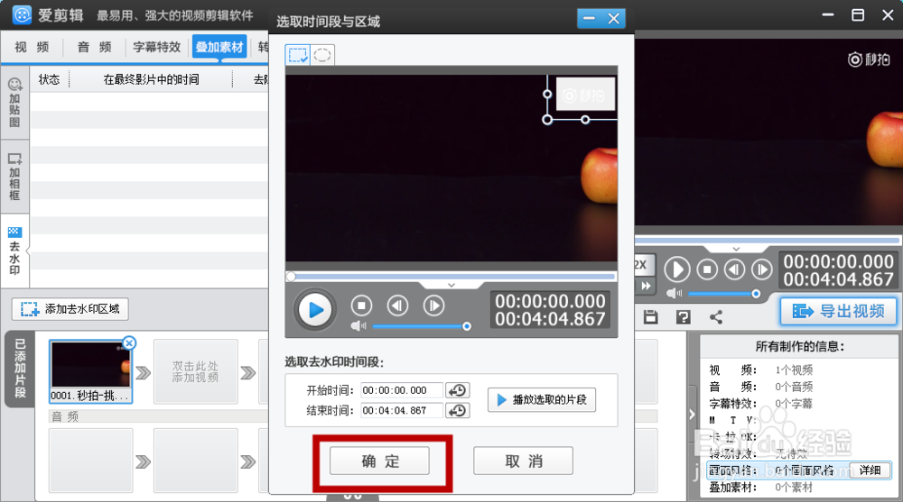Close the 选取时间段与区域 dialog
The width and height of the screenshot is (903, 502).
point(613,19)
